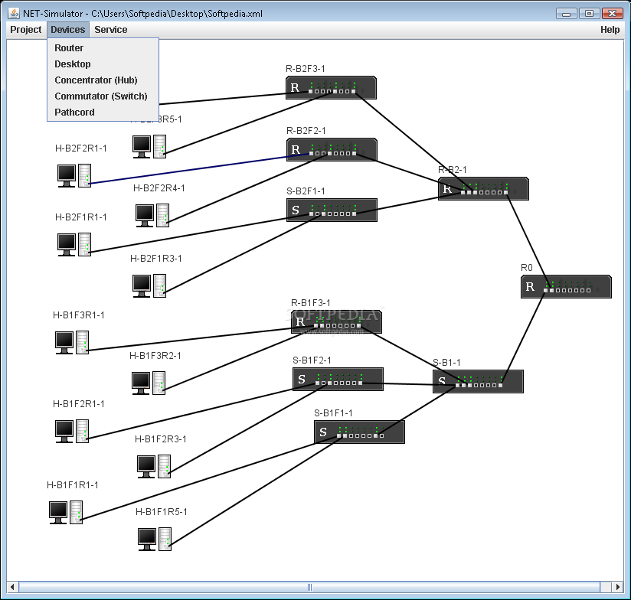
Task: Select switch S-B2F1-1 device
Action: (x=332, y=210)
